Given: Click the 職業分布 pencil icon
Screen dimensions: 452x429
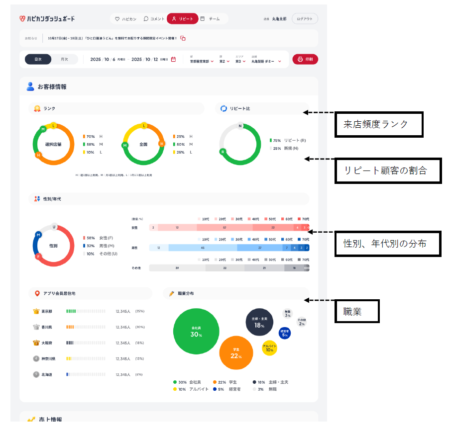Looking at the screenshot, I should coord(172,293).
